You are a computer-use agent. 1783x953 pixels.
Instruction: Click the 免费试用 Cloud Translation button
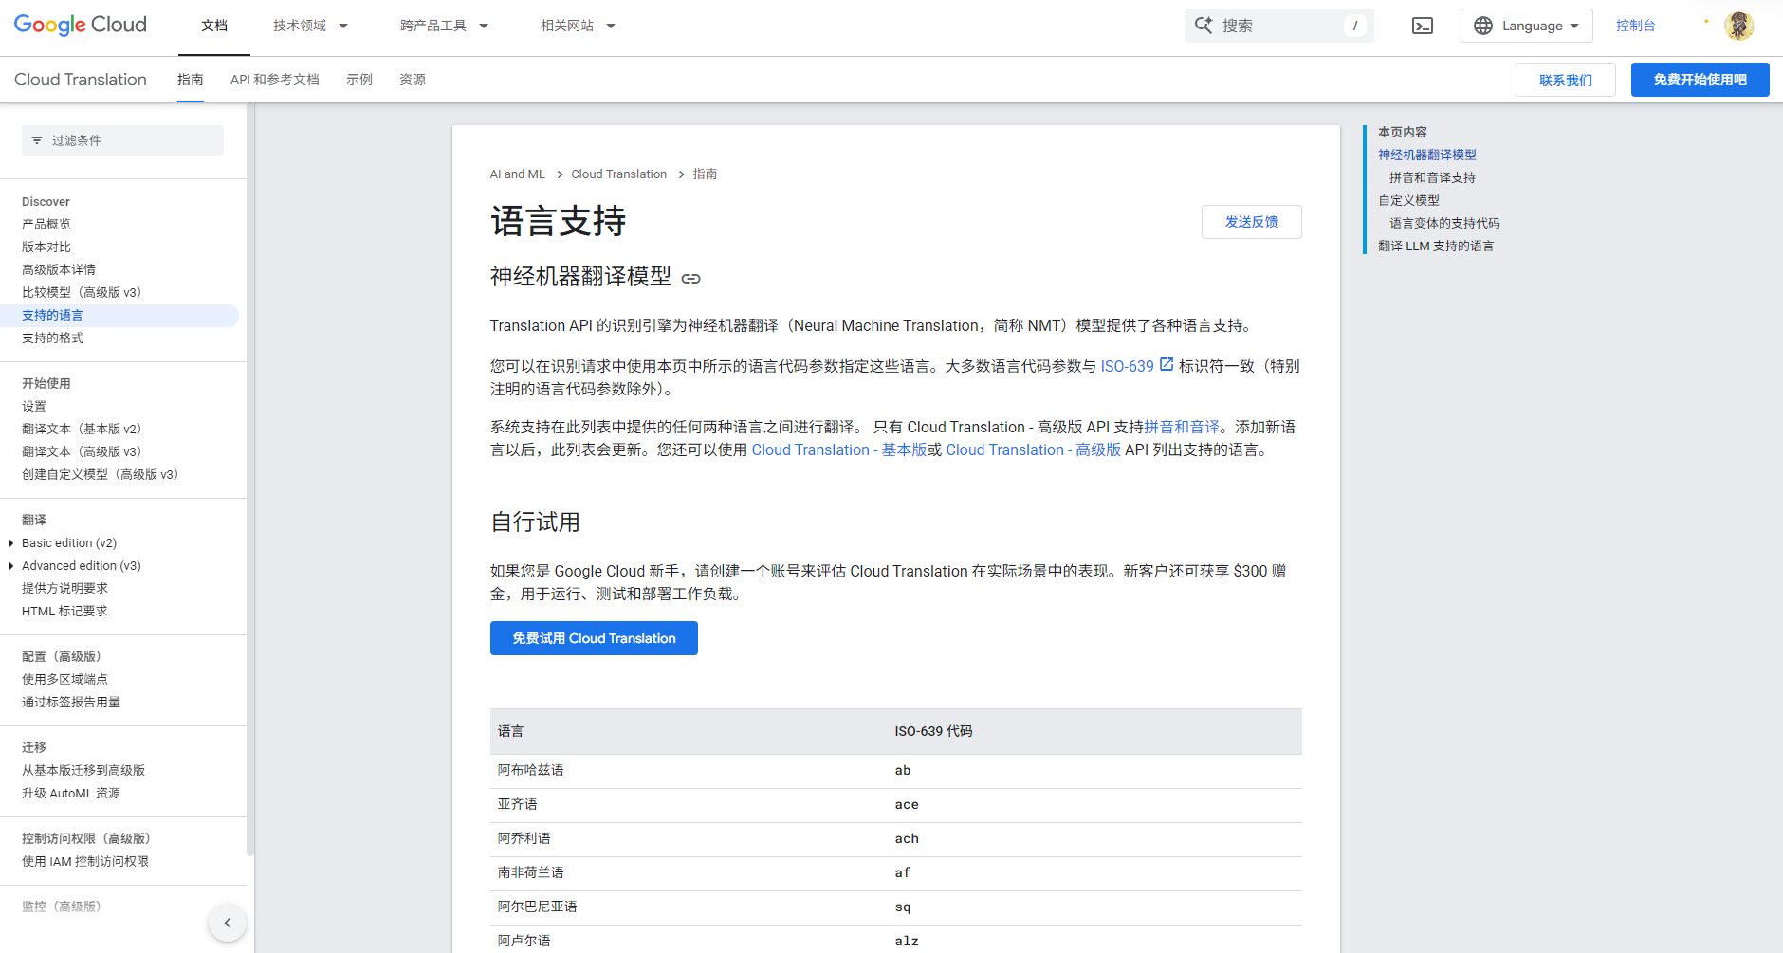(593, 638)
